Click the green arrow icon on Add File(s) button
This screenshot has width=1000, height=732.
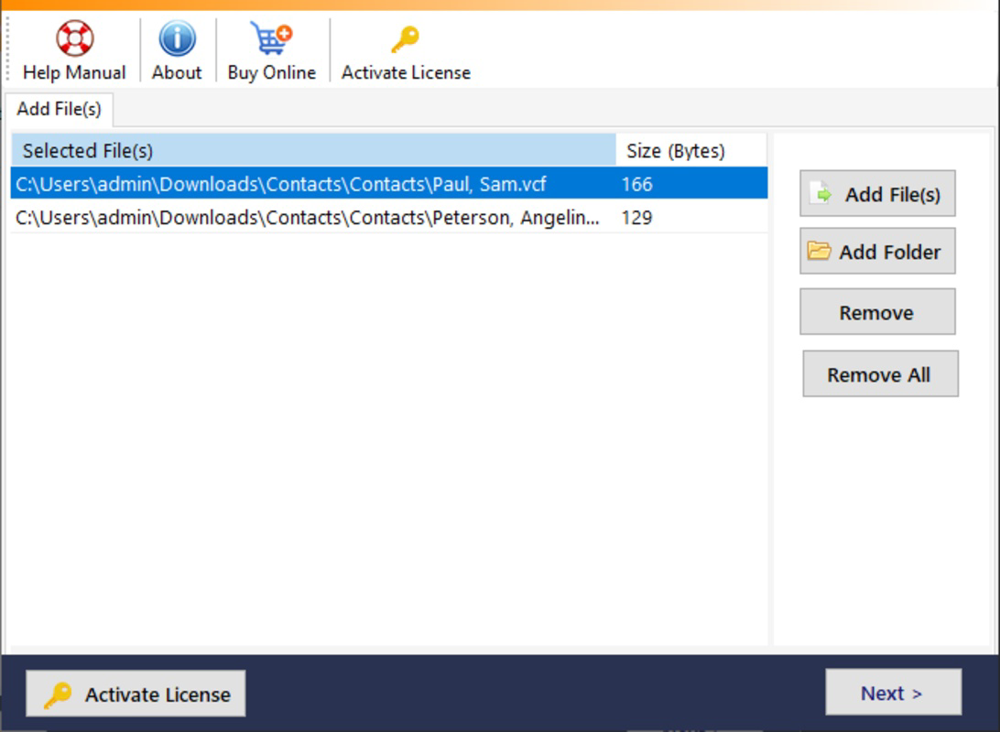pos(821,194)
